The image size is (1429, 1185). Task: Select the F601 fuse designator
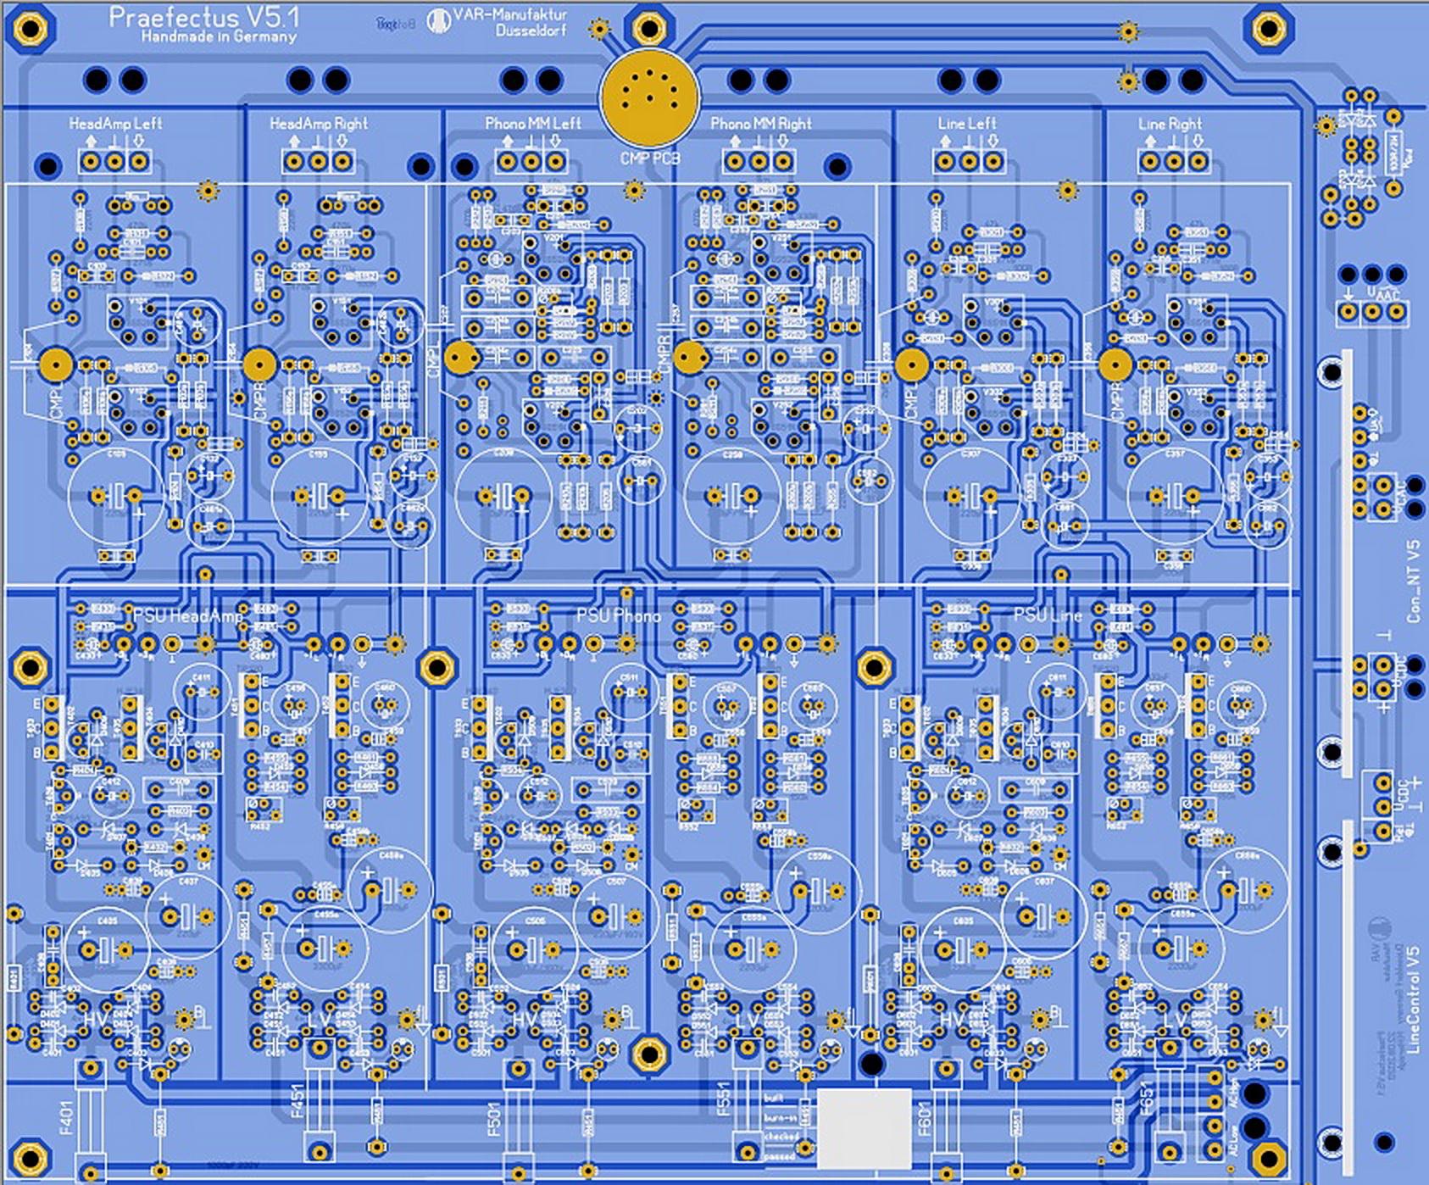tap(924, 1118)
